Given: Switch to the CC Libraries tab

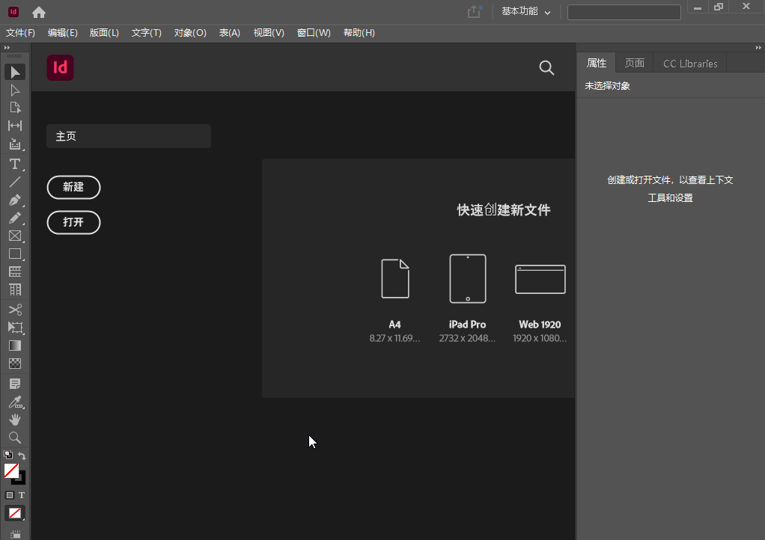Looking at the screenshot, I should (689, 64).
